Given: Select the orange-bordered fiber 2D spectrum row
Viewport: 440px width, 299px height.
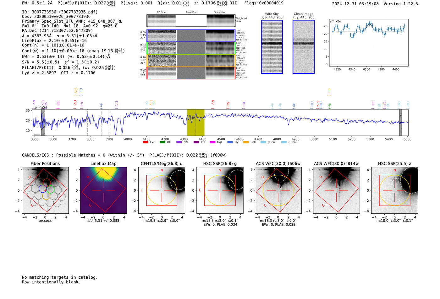Looking at the screenshot, I should click(x=191, y=61).
